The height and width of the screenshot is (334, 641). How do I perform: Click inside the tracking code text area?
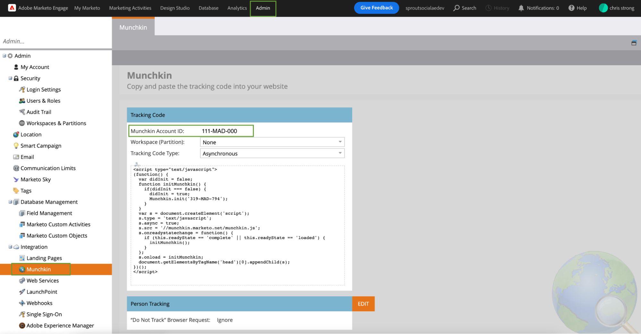(x=238, y=225)
